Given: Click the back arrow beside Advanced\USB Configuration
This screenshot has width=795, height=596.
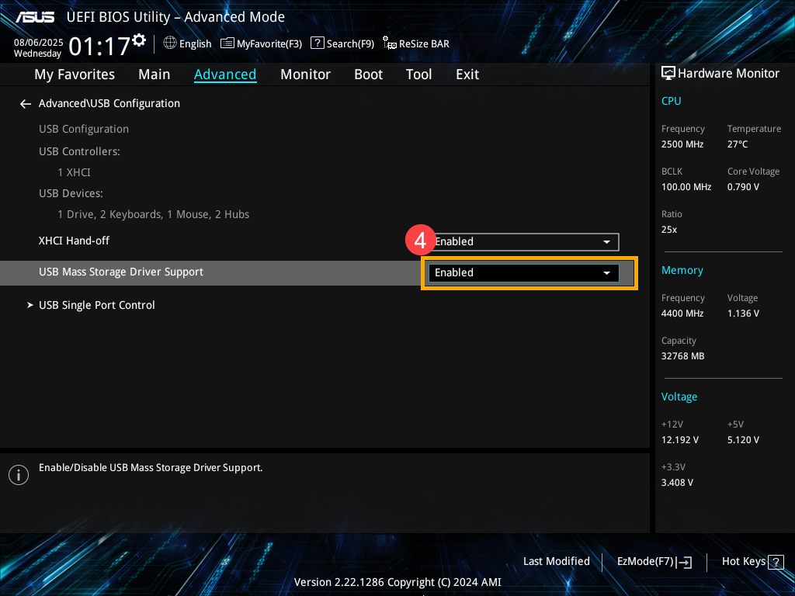Looking at the screenshot, I should (26, 104).
